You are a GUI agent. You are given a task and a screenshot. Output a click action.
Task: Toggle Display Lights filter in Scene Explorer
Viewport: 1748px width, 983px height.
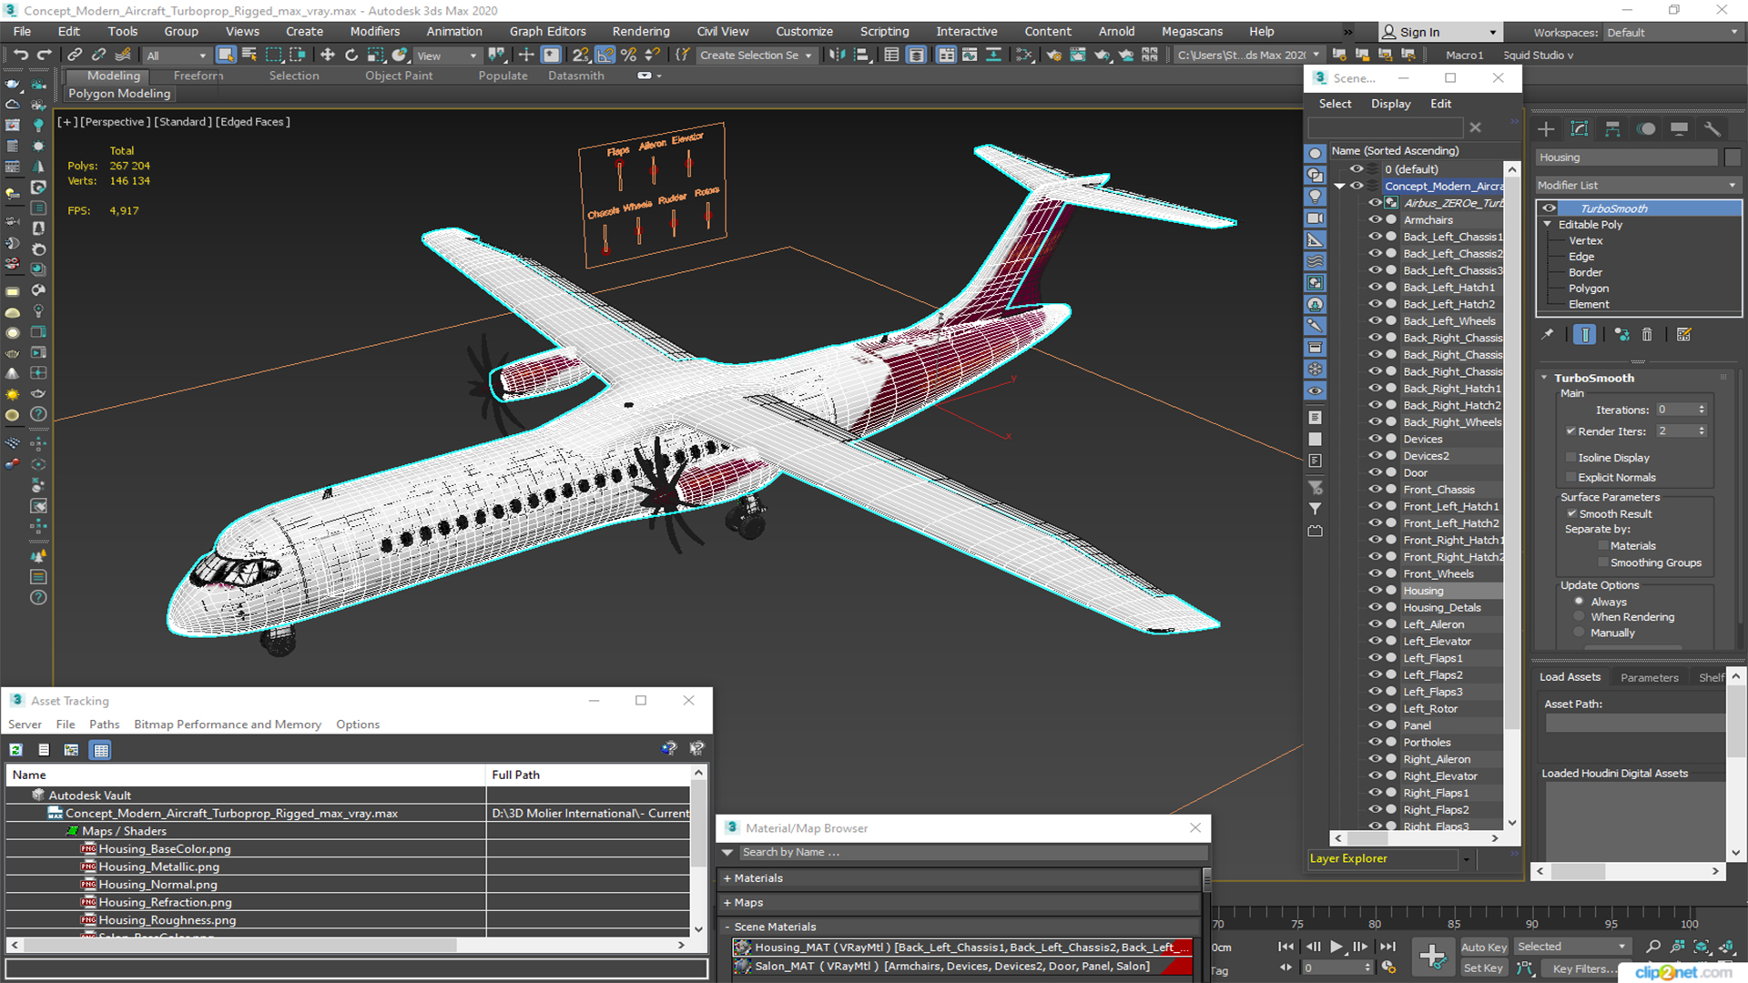[1315, 197]
